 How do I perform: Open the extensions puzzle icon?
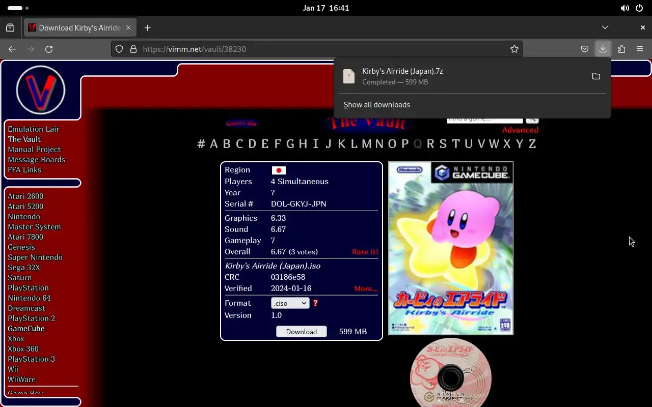tap(621, 49)
